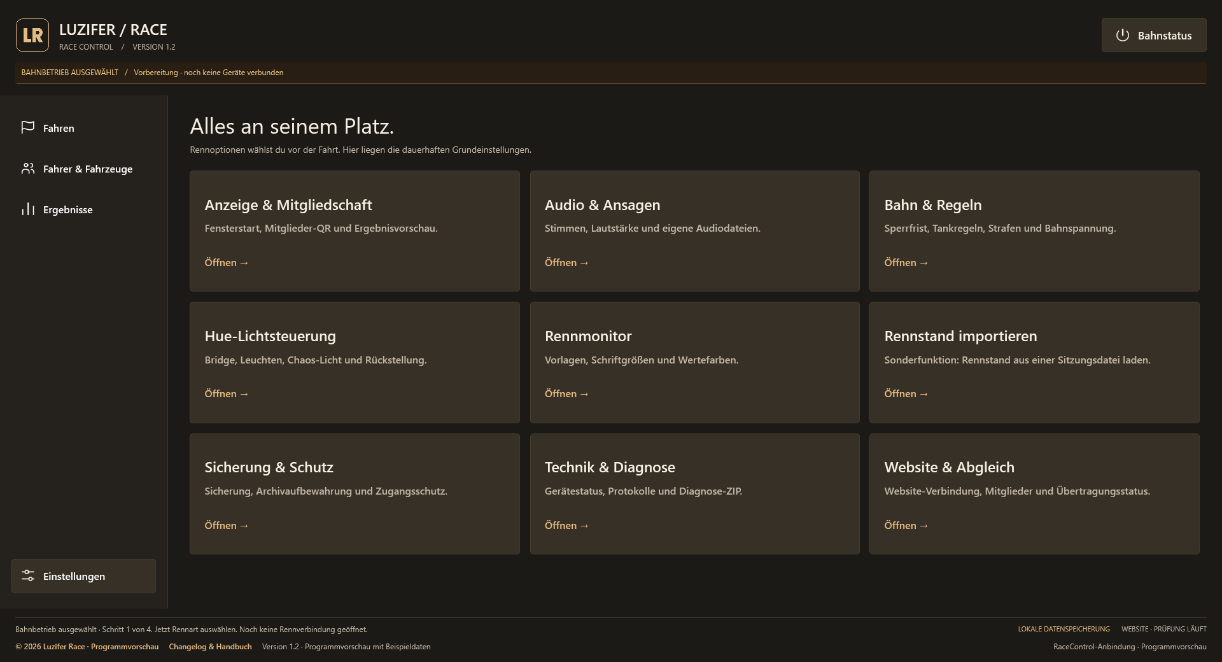This screenshot has height=662, width=1222.
Task: Click the Technik & Diagnose card heading
Action: [610, 467]
